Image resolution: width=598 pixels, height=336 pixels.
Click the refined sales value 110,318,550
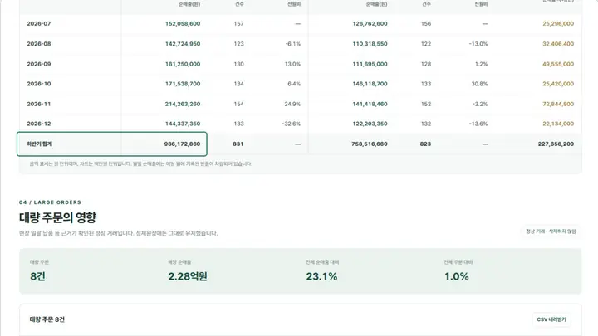coord(370,44)
